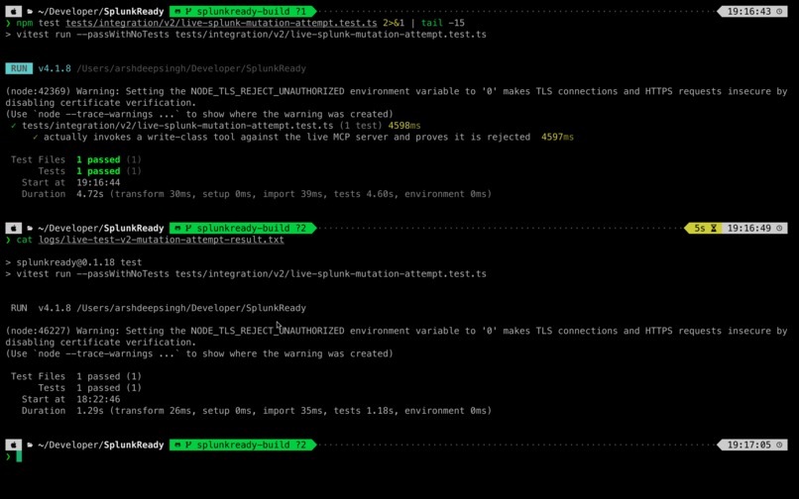Click the yellow '4598ms' duration
The image size is (799, 499).
[404, 126]
